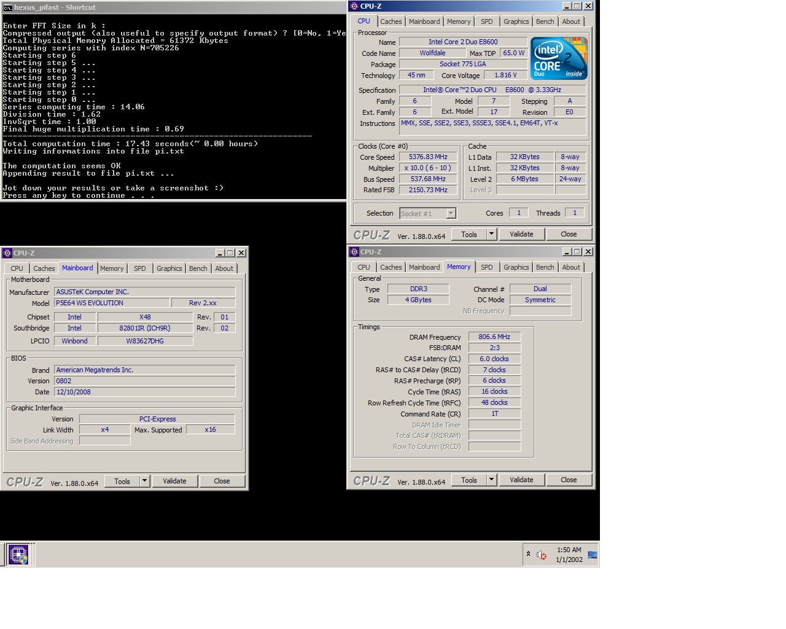Select the Memory tab in the Mainboard window

pyautogui.click(x=112, y=268)
